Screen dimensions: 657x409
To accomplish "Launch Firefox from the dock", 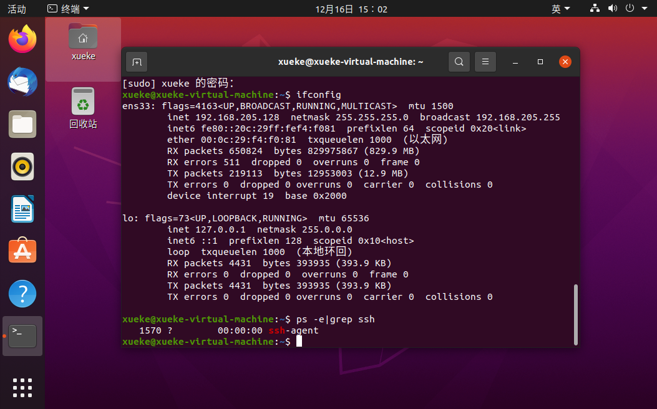I will [x=22, y=39].
